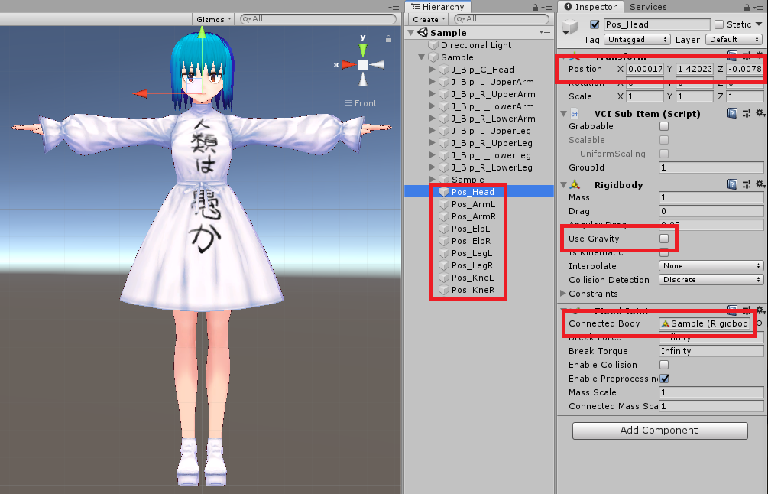
Task: Open the Rigidbody gear settings menu
Action: click(x=760, y=184)
